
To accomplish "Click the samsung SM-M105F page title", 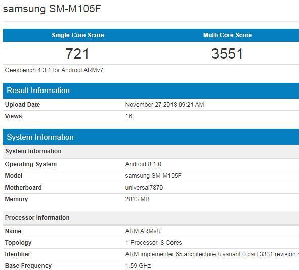I will (52, 9).
